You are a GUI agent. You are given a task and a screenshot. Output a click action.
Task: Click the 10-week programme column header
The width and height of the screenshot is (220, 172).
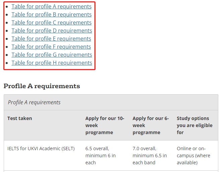105,125
